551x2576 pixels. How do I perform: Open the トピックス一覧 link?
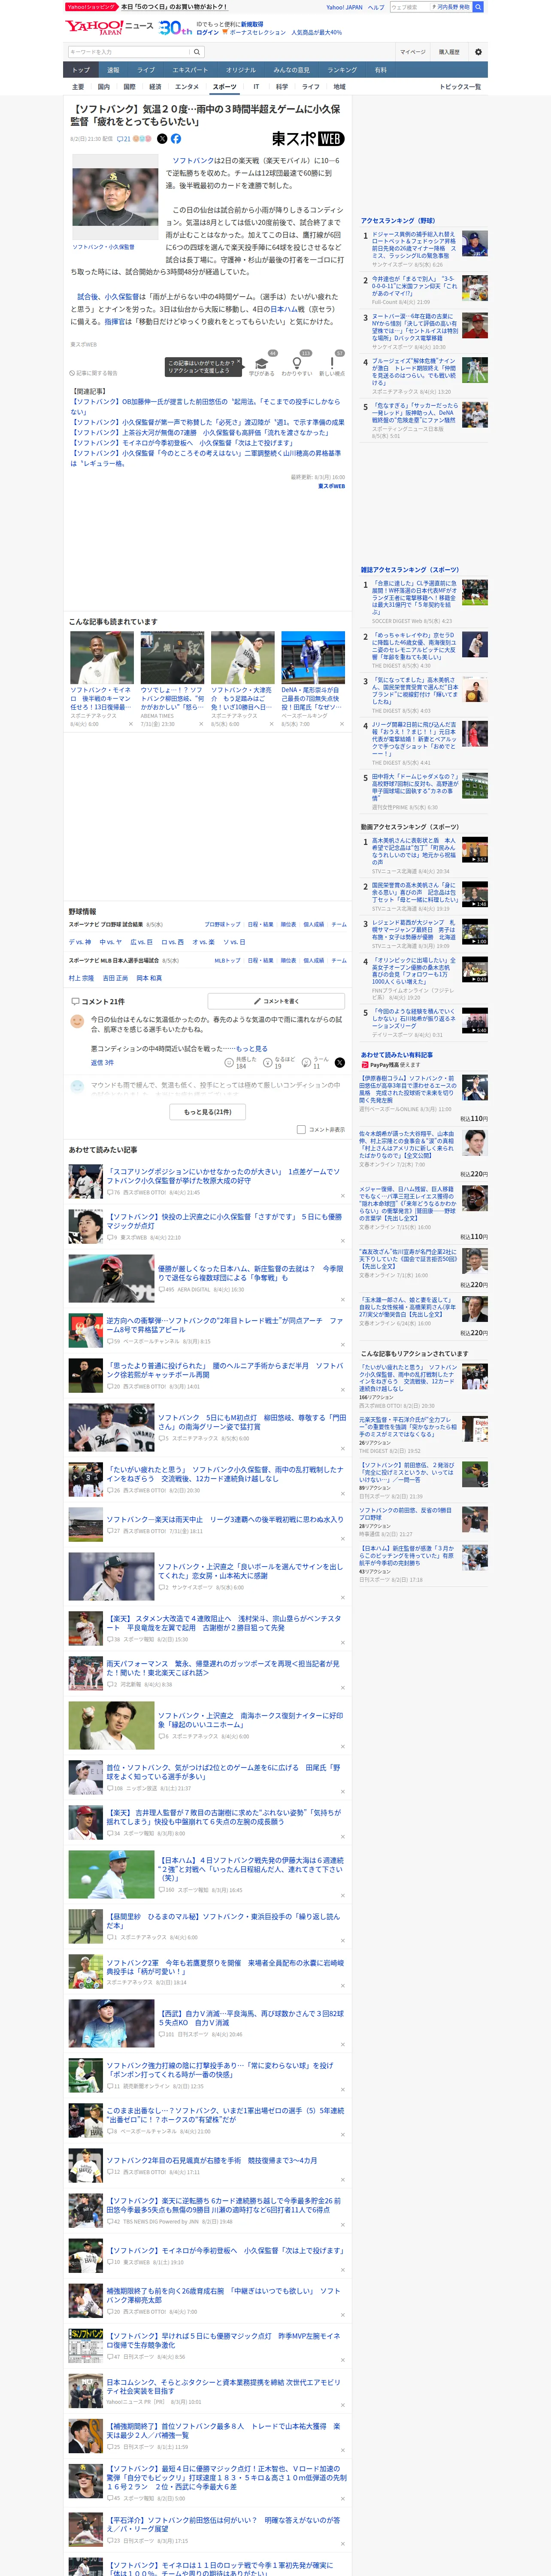pos(460,87)
